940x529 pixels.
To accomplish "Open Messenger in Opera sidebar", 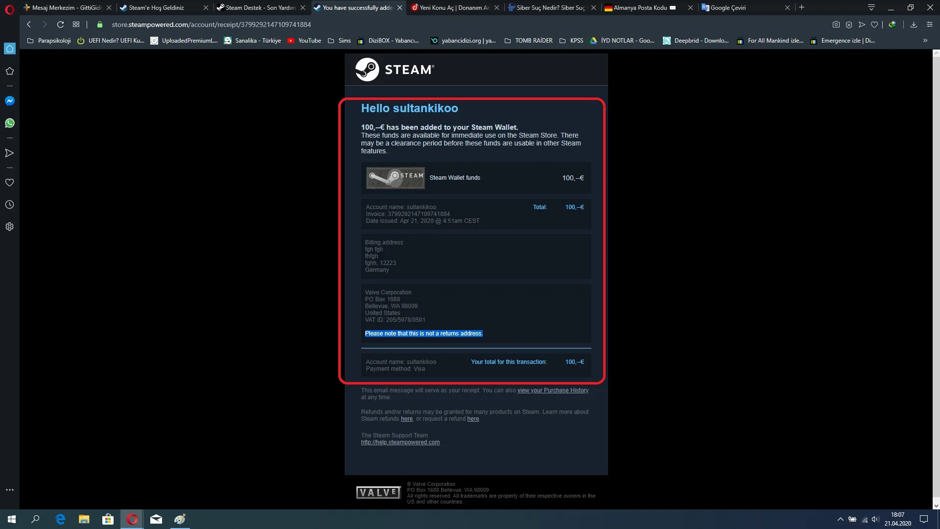I will point(9,101).
